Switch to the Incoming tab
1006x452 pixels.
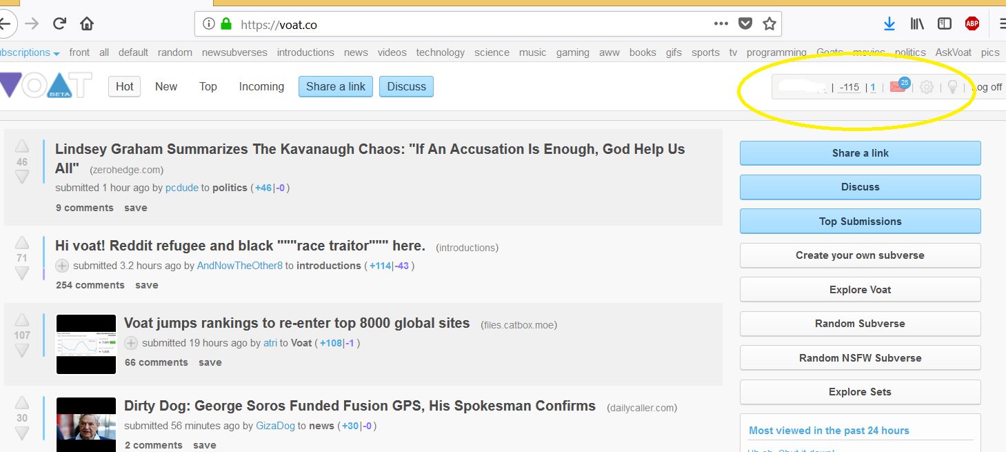click(x=261, y=86)
